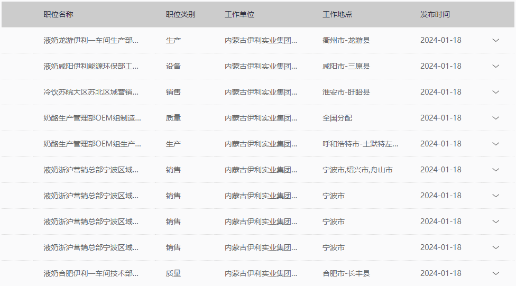Click the 职位名称 column header
Screen dimensions: 516x286
click(58, 14)
